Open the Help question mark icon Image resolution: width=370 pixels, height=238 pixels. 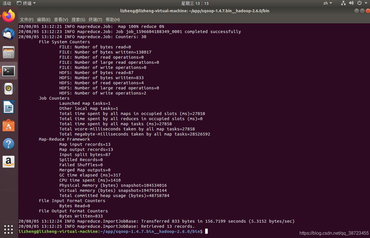pyautogui.click(x=9, y=144)
